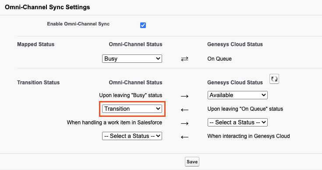Click the two-way arrows beside On Queue

pos(184,59)
